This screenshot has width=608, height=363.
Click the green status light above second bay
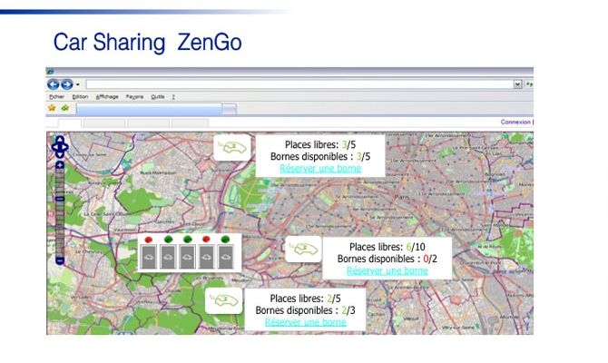click(168, 240)
